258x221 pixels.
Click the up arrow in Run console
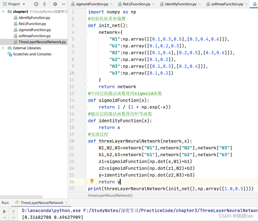pos(14,212)
